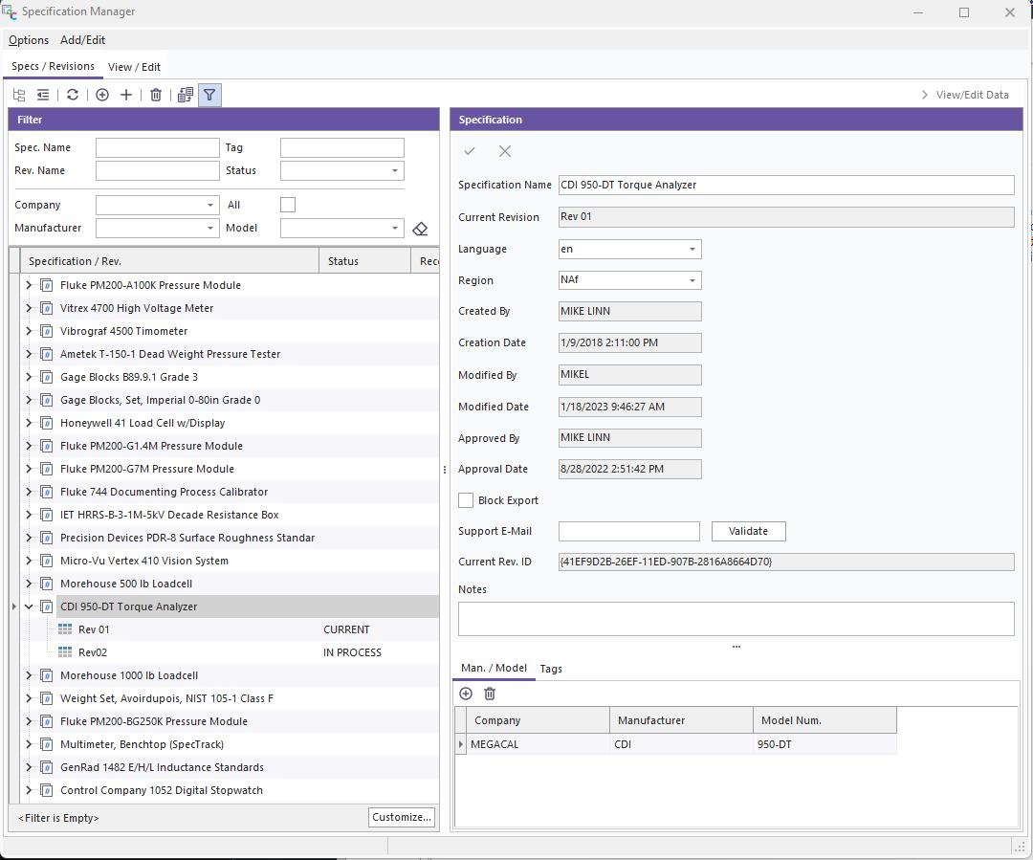Click the checkmark save icon in Specification panel
Image resolution: width=1033 pixels, height=860 pixels.
(470, 151)
